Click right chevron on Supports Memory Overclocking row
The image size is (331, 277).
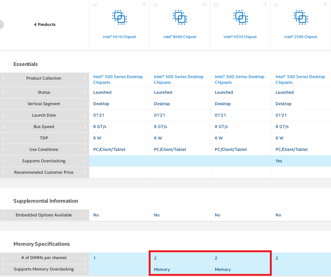(x=85, y=269)
